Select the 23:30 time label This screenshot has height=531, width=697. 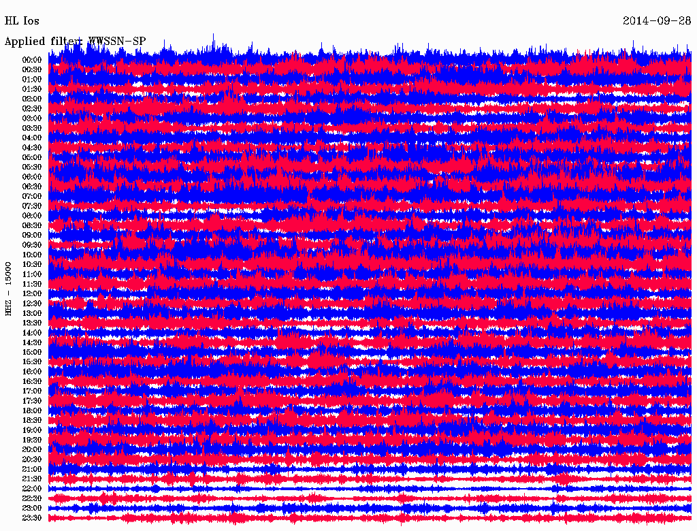(31, 518)
